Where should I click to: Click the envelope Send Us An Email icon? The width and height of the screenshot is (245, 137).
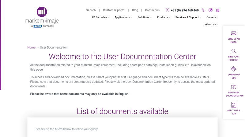pyautogui.click(x=234, y=33)
